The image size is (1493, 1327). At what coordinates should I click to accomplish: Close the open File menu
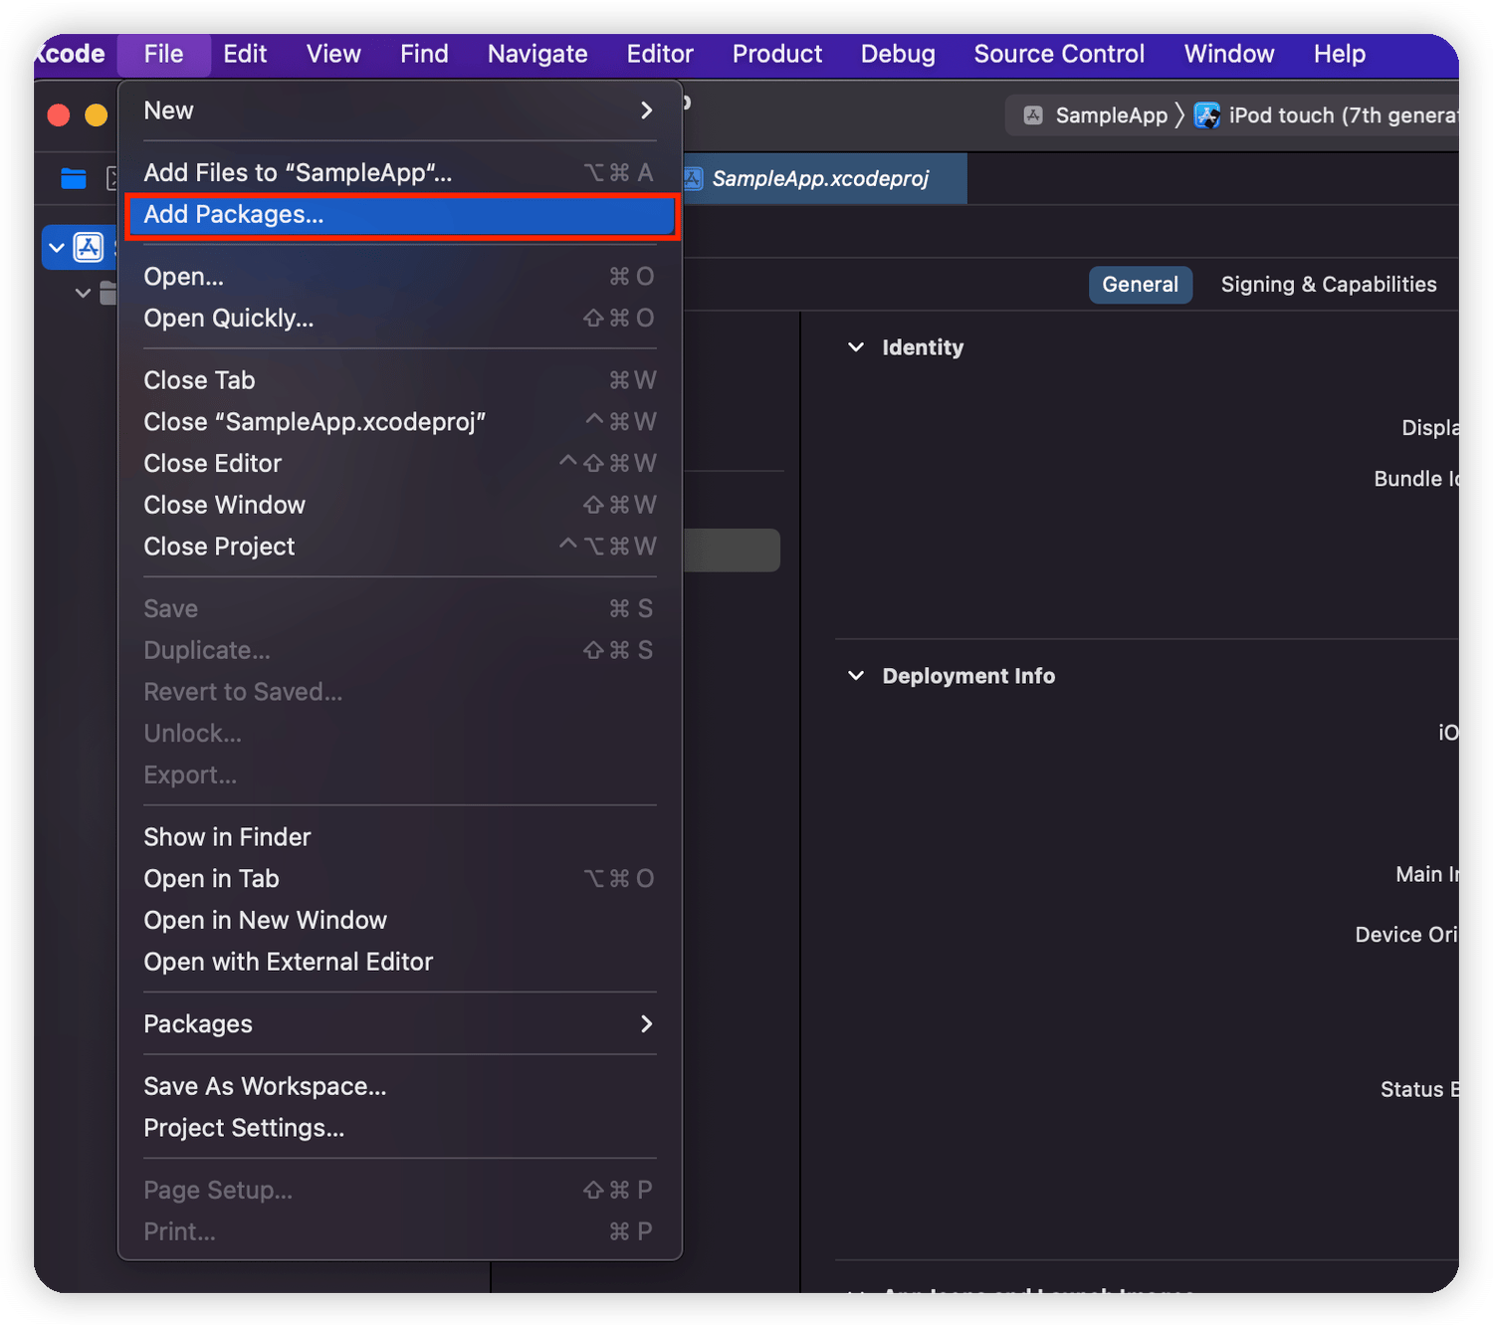coord(163,54)
